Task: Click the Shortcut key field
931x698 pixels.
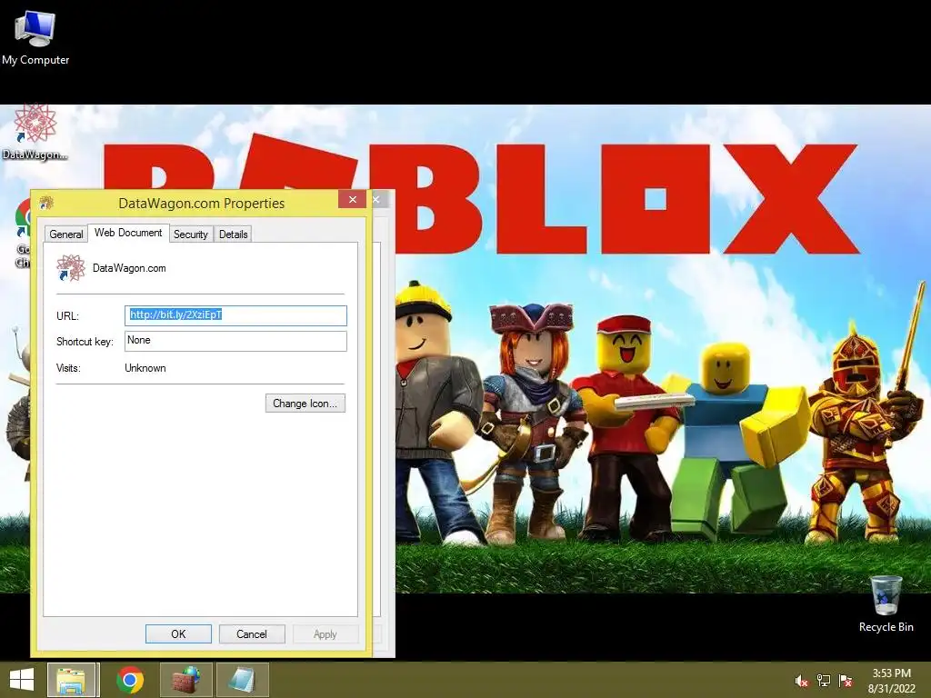Action: 235,341
